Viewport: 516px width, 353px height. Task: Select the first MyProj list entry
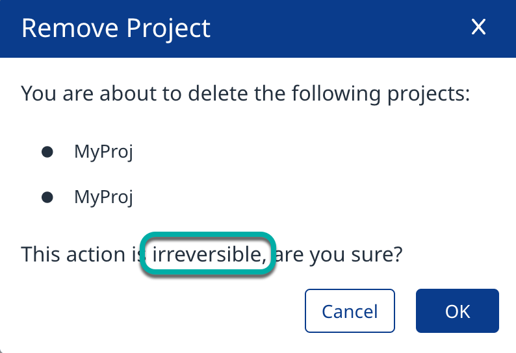tap(103, 152)
